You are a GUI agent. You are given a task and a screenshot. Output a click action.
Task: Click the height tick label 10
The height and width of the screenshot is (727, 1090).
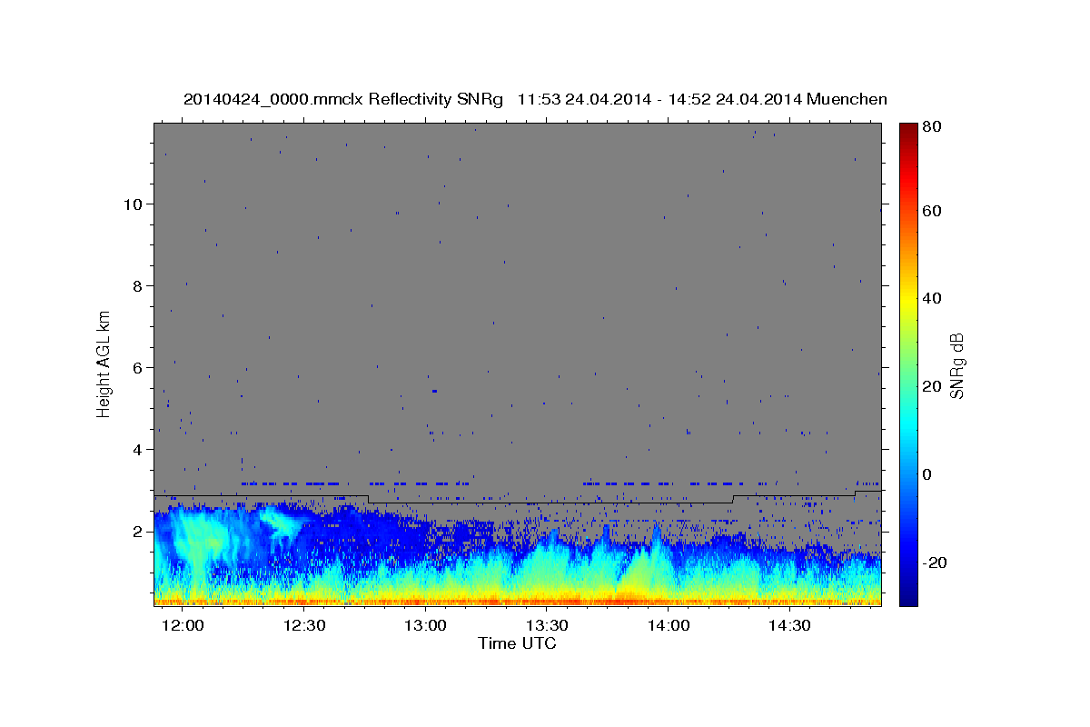(132, 204)
